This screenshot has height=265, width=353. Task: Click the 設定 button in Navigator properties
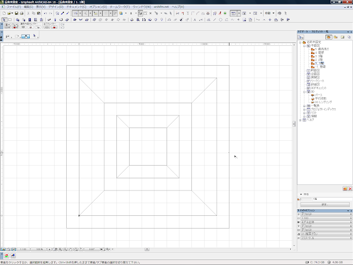pyautogui.click(x=325, y=204)
